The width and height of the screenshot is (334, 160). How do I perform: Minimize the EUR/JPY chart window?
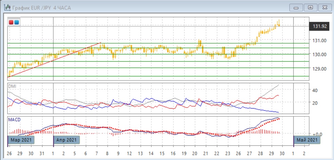296,8
